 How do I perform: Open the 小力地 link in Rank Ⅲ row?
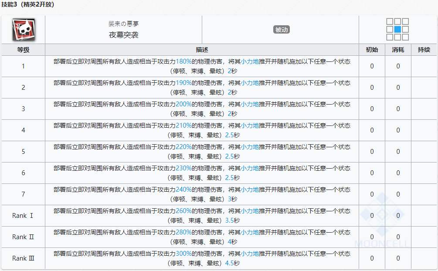coord(250,254)
